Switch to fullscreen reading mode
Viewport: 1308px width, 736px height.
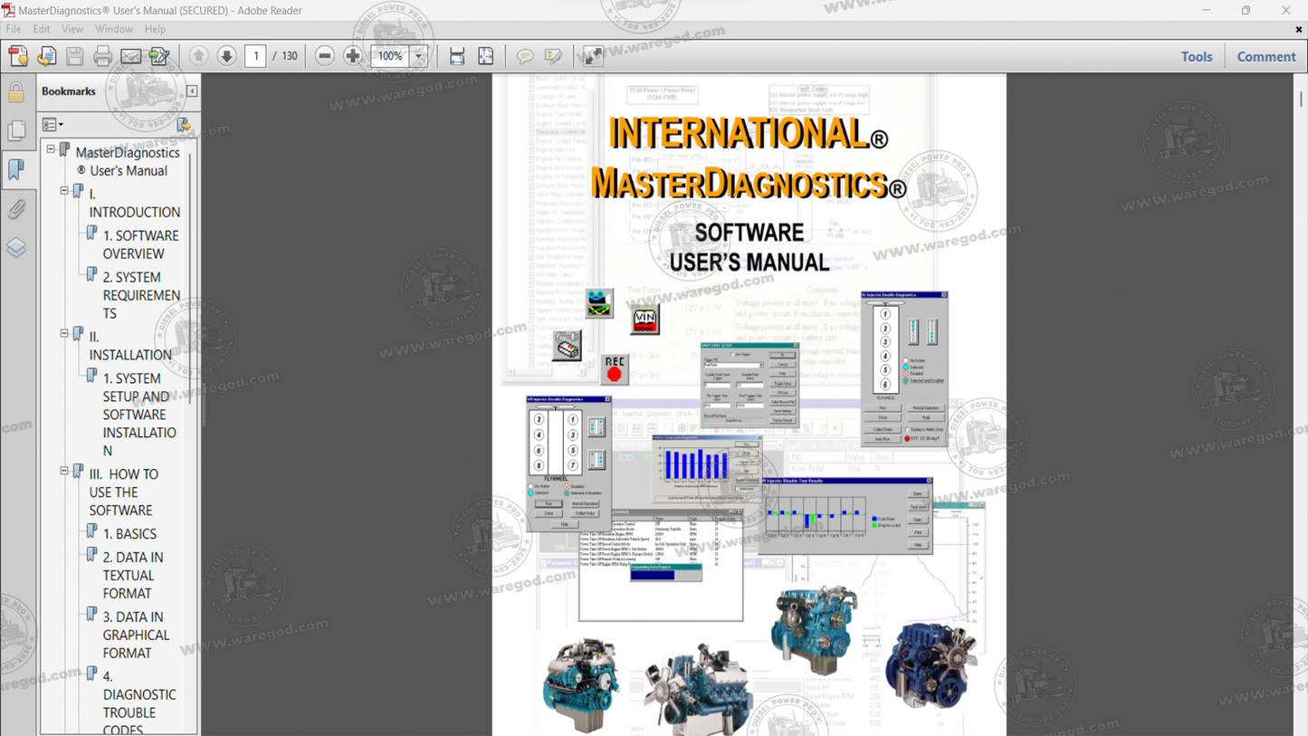click(x=591, y=55)
